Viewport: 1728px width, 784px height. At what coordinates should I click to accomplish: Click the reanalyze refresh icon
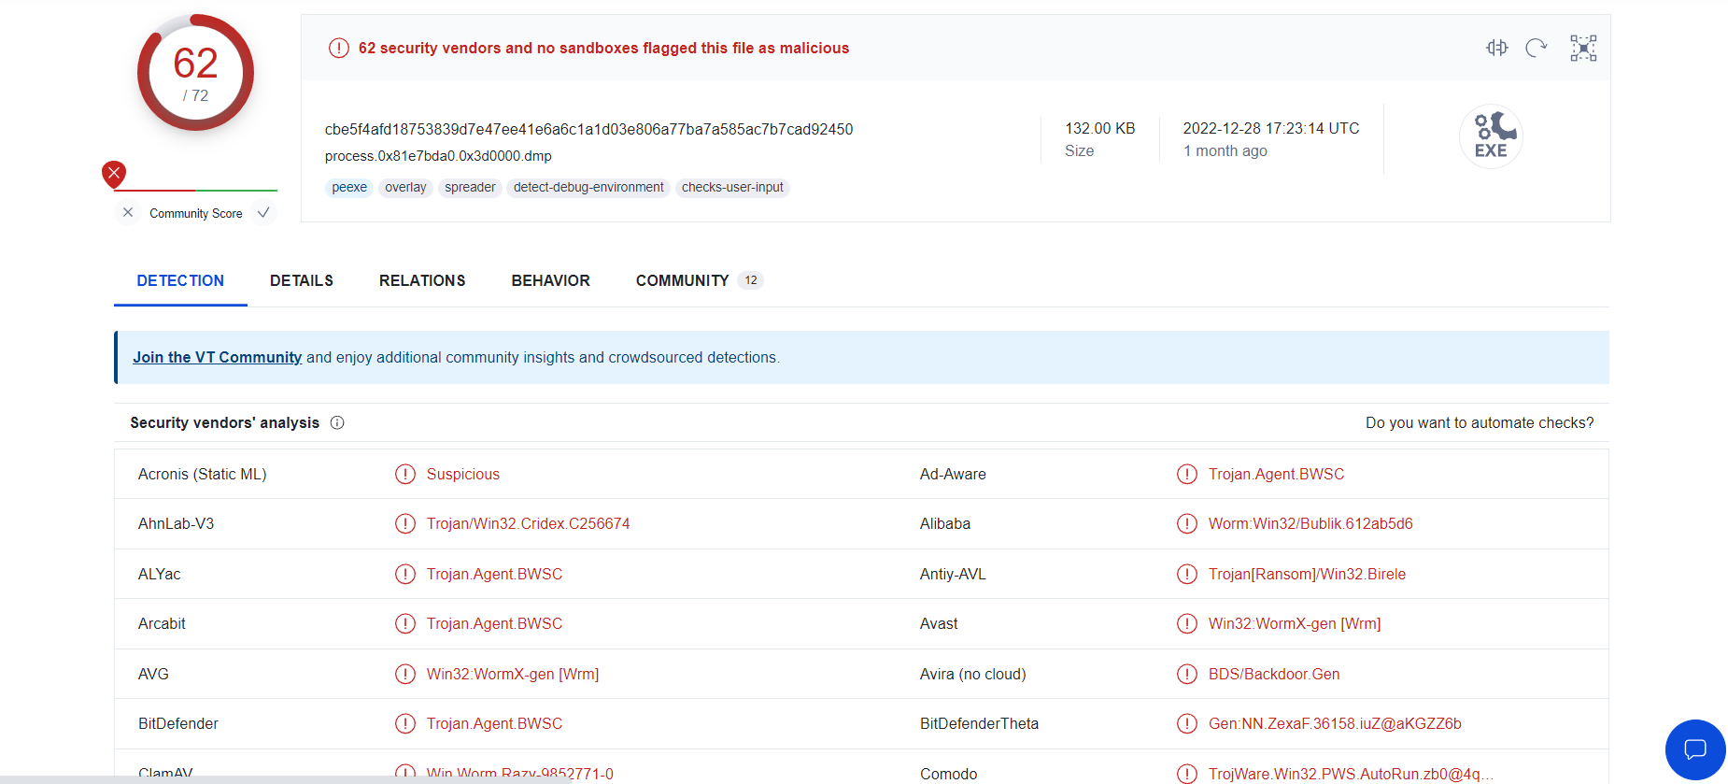(1537, 48)
